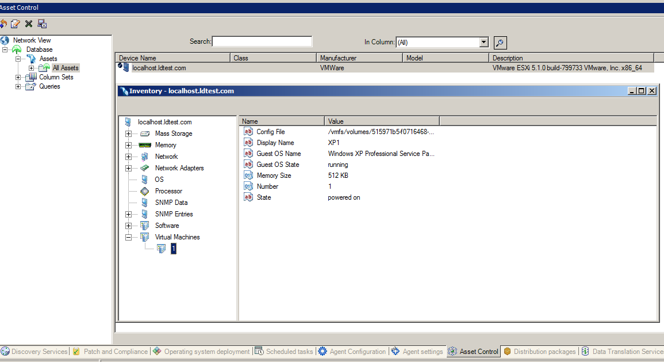Click inside the Search text field
This screenshot has width=664, height=362.
262,41
